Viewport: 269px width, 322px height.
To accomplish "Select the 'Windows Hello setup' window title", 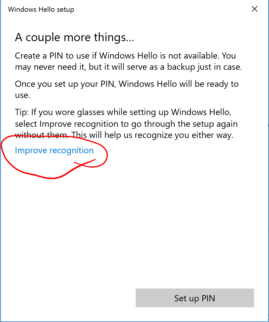I will click(41, 9).
